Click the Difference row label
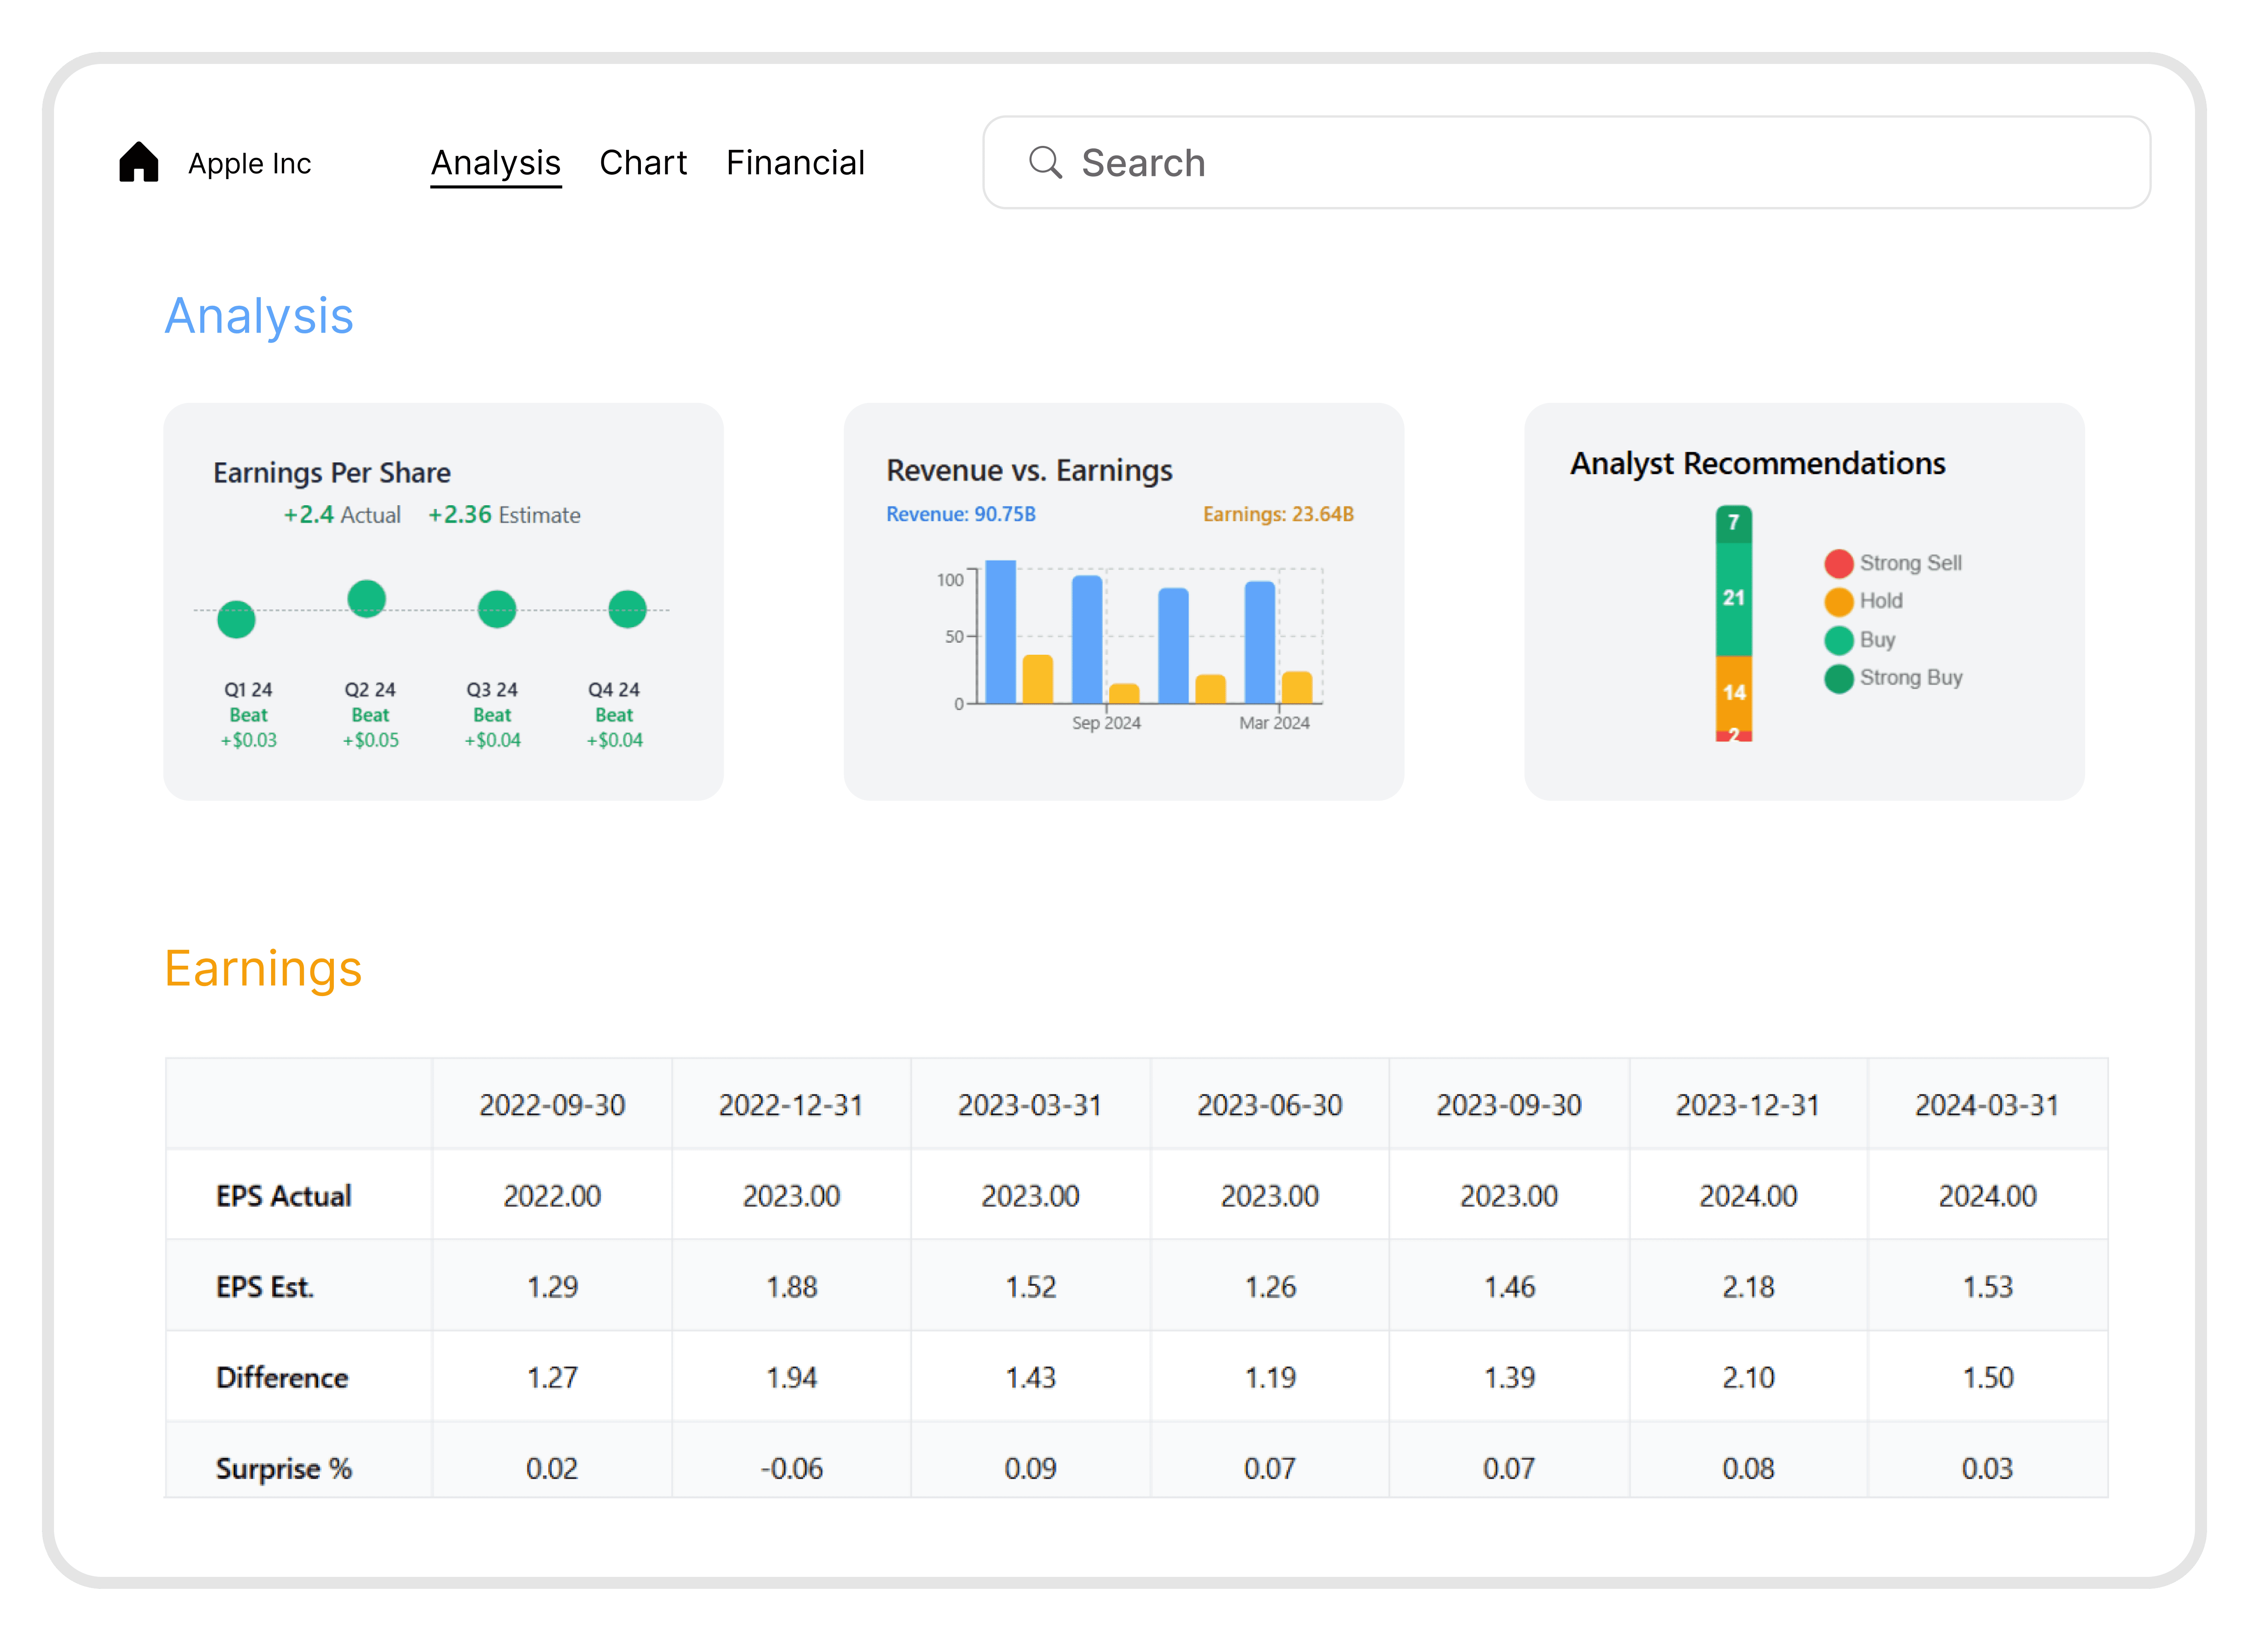The width and height of the screenshot is (2247, 1652). click(282, 1378)
